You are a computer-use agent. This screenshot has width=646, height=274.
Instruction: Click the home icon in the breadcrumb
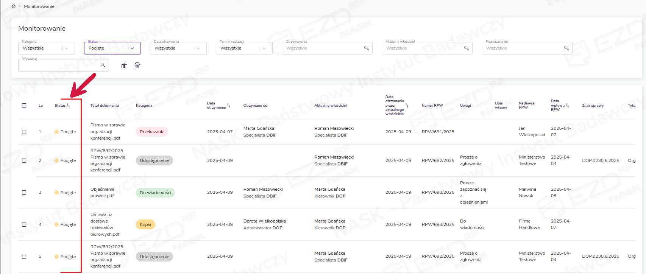(x=14, y=6)
